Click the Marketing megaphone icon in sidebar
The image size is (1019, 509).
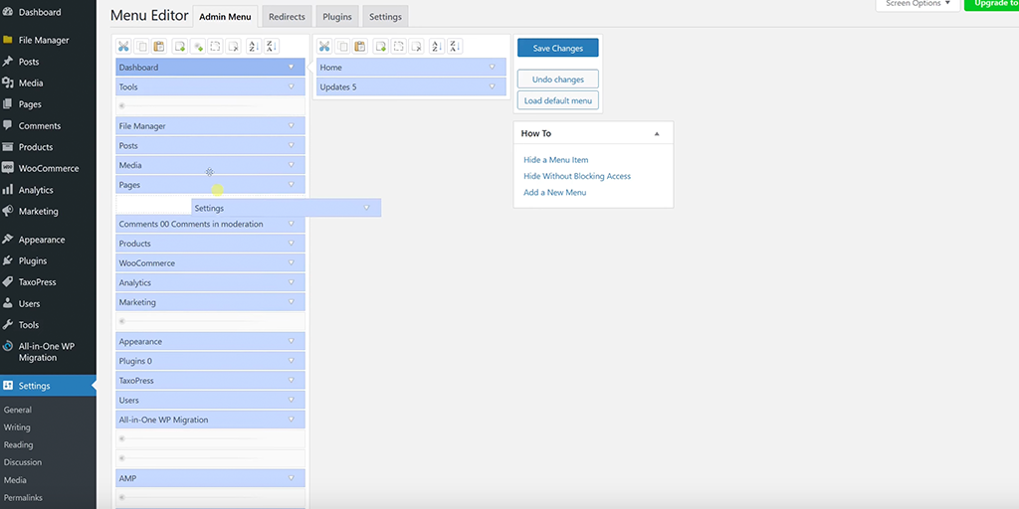coord(8,211)
